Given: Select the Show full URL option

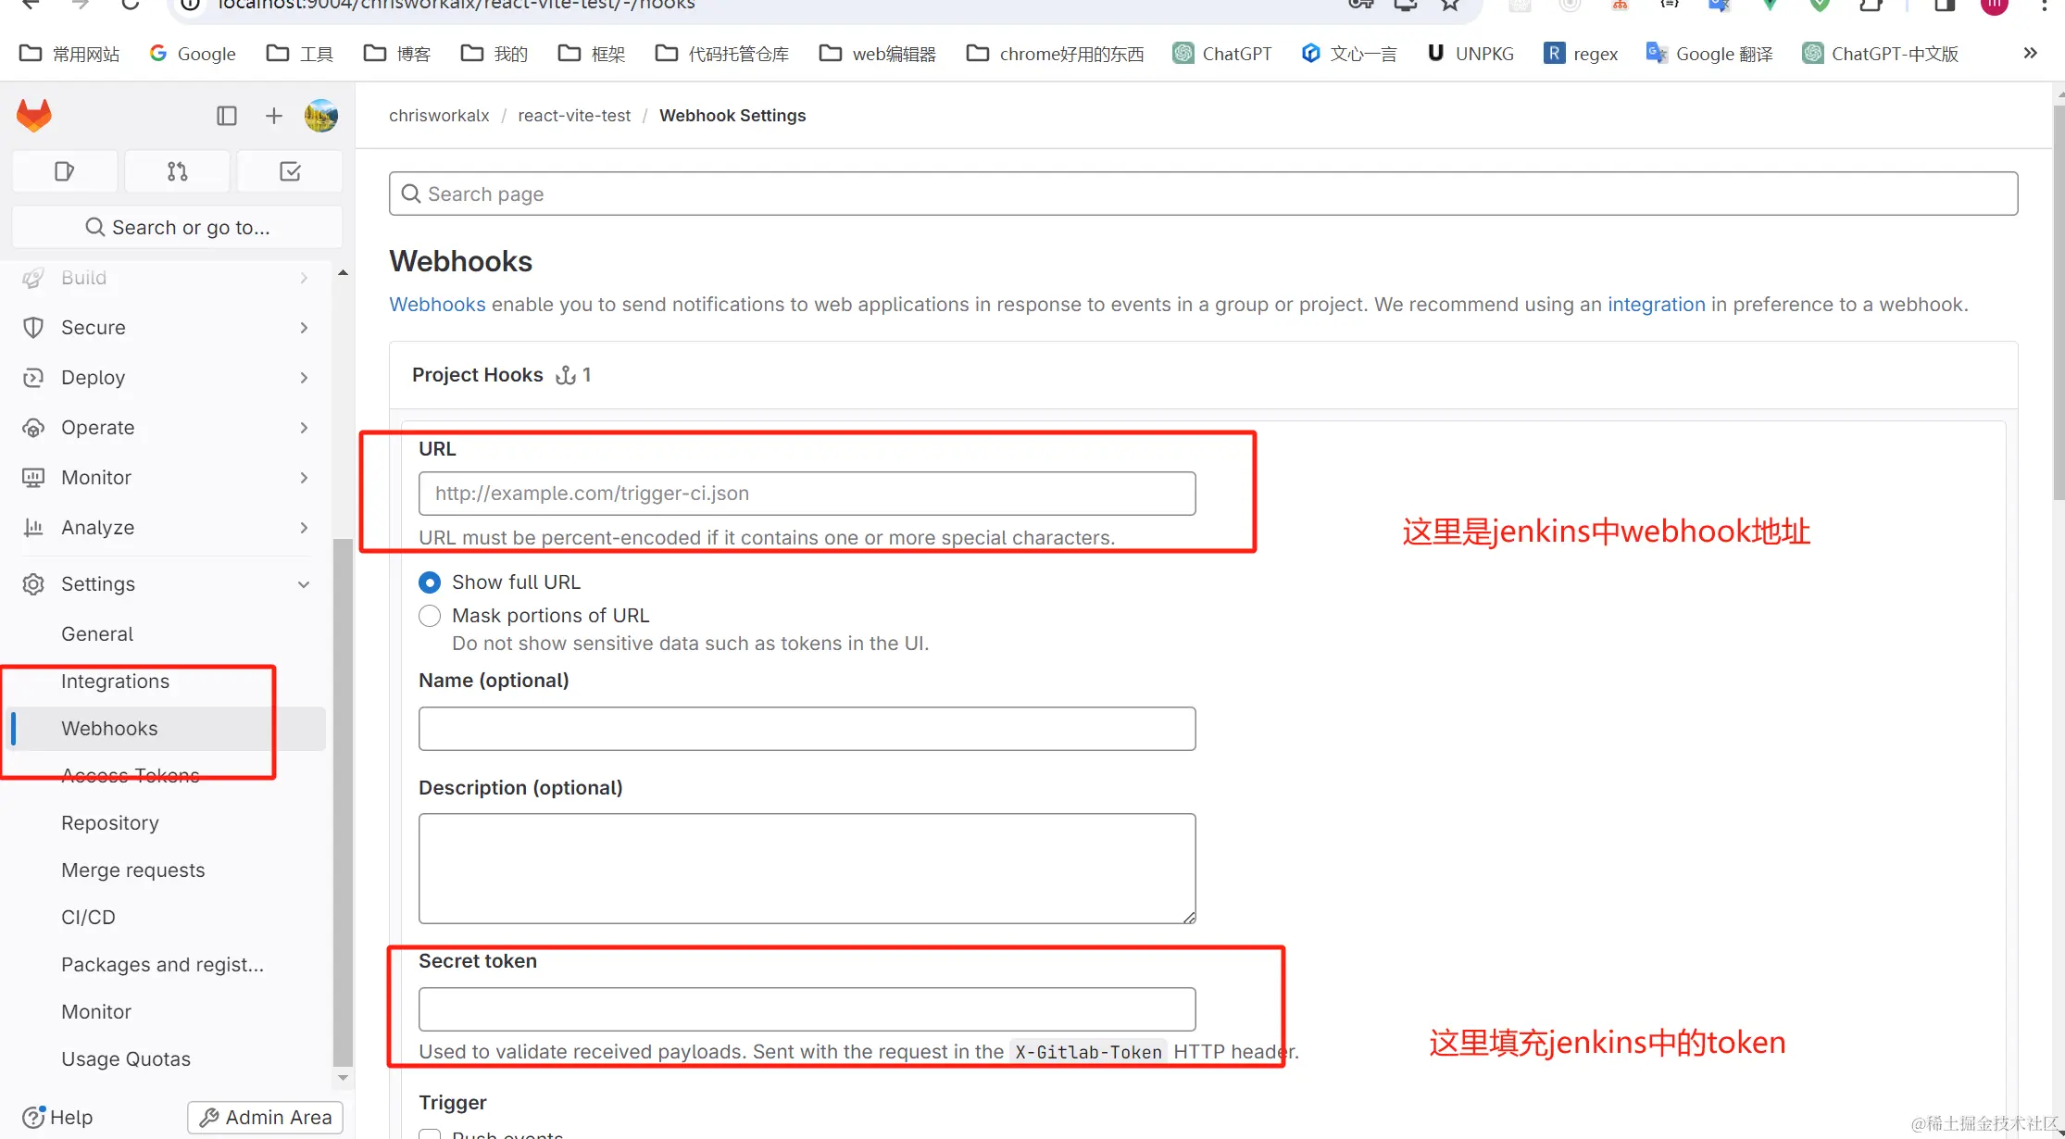Looking at the screenshot, I should click(x=430, y=582).
